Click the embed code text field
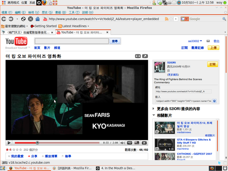 coord(184,101)
